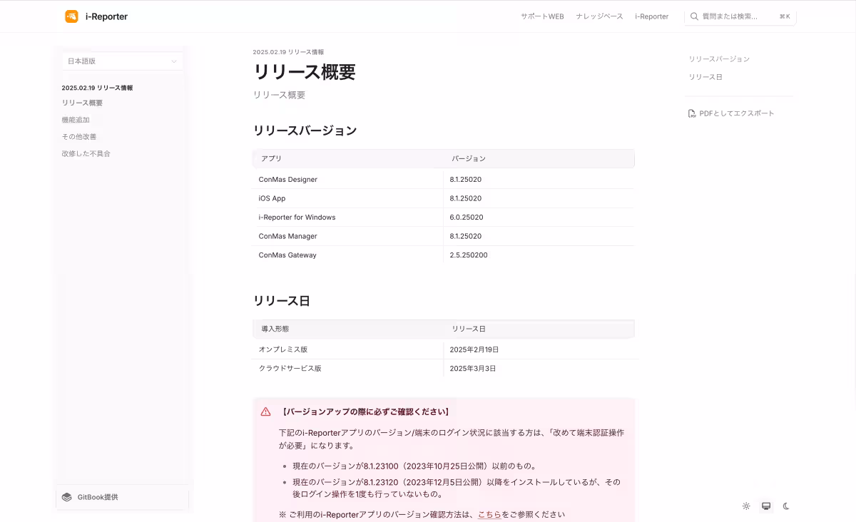Viewport: 856px width, 522px height.
Task: Switch to light theme sun icon
Action: pos(746,506)
